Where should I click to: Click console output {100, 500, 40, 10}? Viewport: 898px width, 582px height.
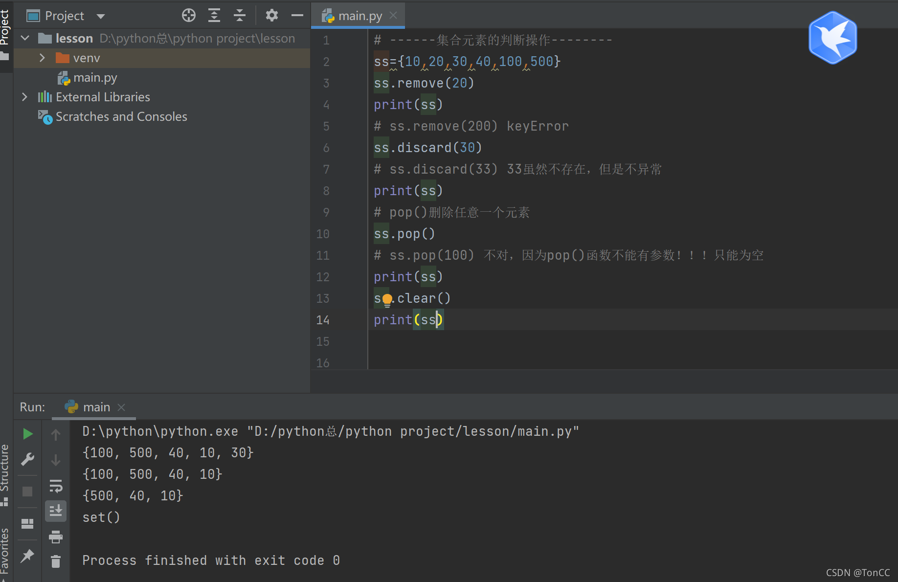pos(153,474)
